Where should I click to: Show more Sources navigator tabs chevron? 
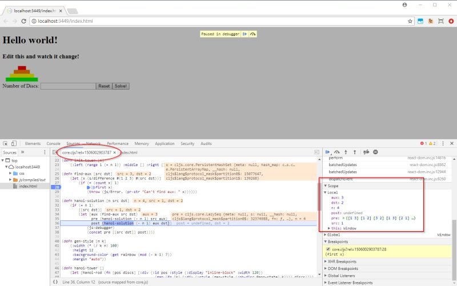coord(22,152)
